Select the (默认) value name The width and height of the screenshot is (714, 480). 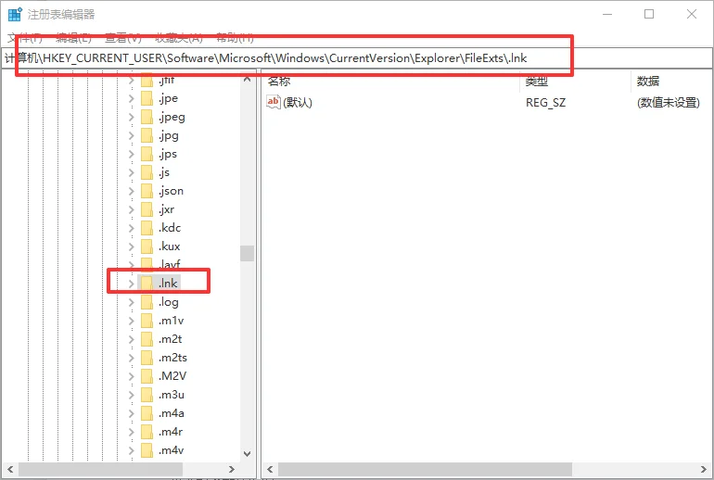(298, 102)
